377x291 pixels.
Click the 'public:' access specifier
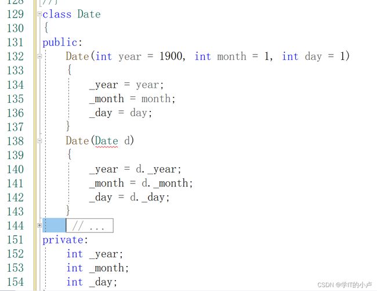point(63,42)
